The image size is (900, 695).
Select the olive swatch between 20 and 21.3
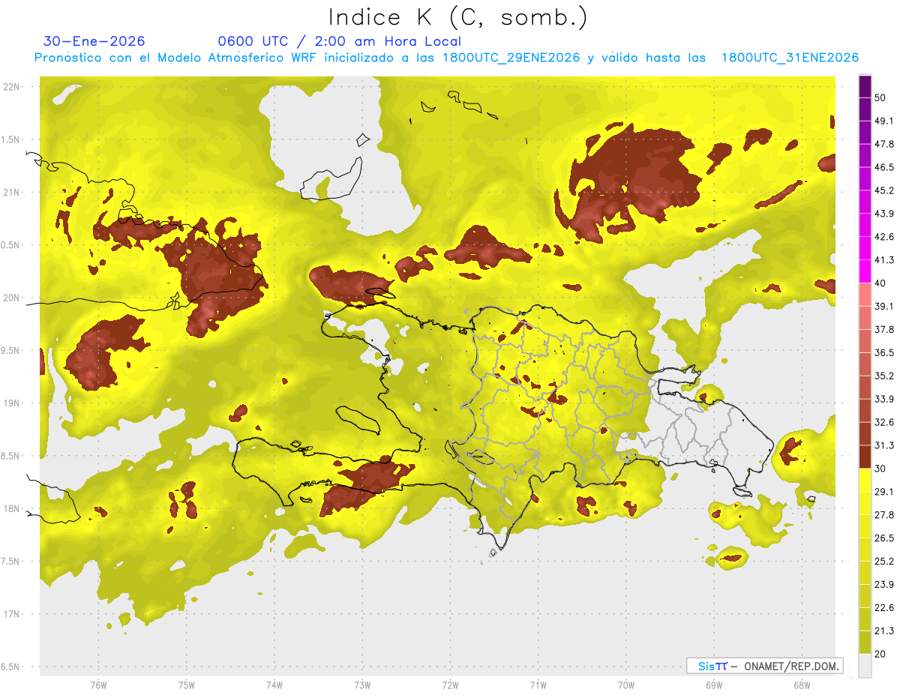pyautogui.click(x=865, y=642)
